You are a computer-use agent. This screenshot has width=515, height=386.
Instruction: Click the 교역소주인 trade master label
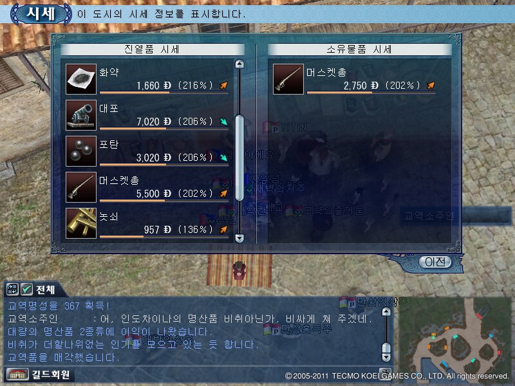point(429,216)
